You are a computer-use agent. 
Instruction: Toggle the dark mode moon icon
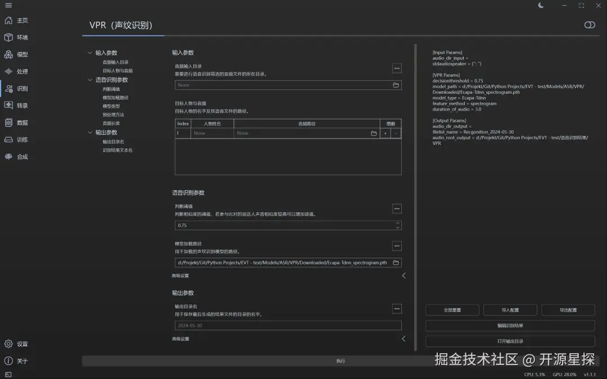(x=541, y=5)
